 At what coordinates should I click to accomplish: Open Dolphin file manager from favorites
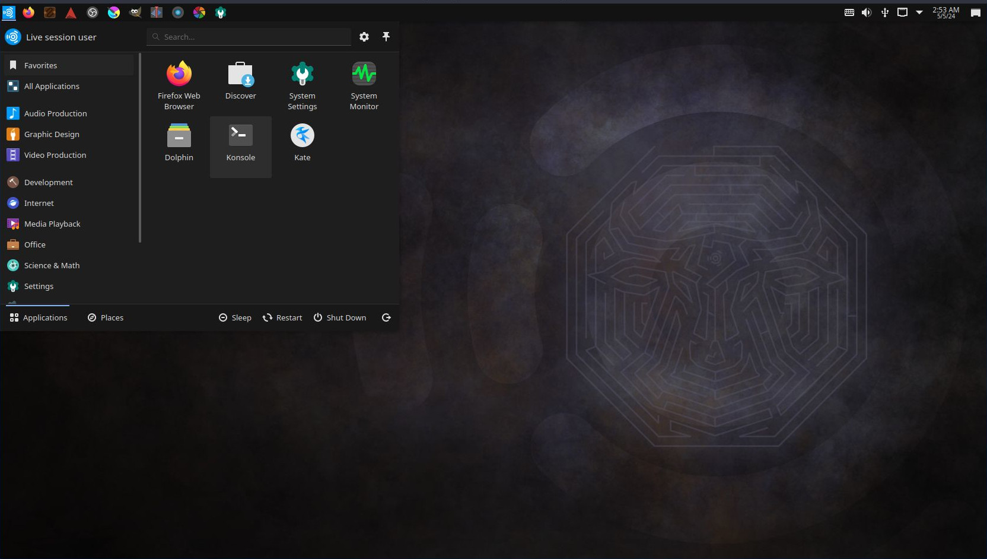(x=179, y=143)
